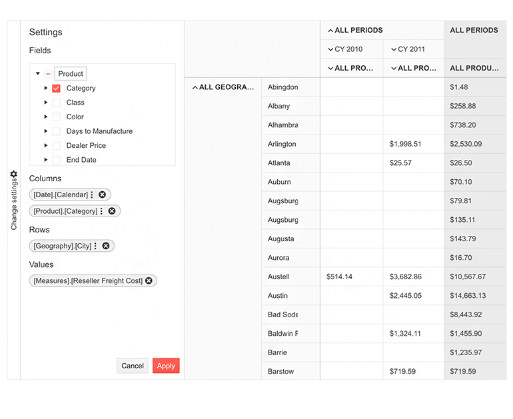Expand the Color field node arrow
Screen dimensions: 513x419
coord(46,117)
